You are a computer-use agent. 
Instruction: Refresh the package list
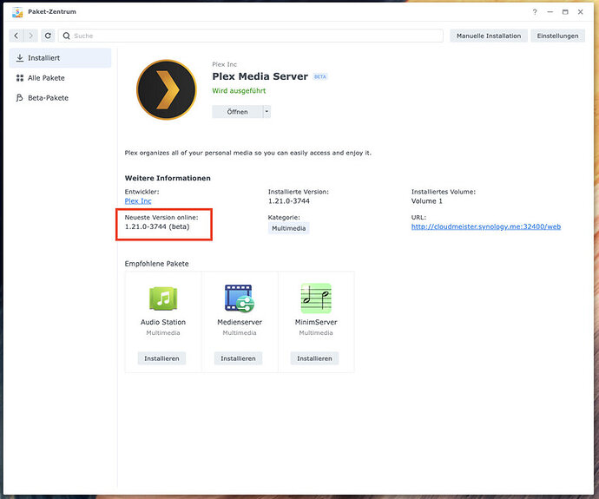coord(48,36)
